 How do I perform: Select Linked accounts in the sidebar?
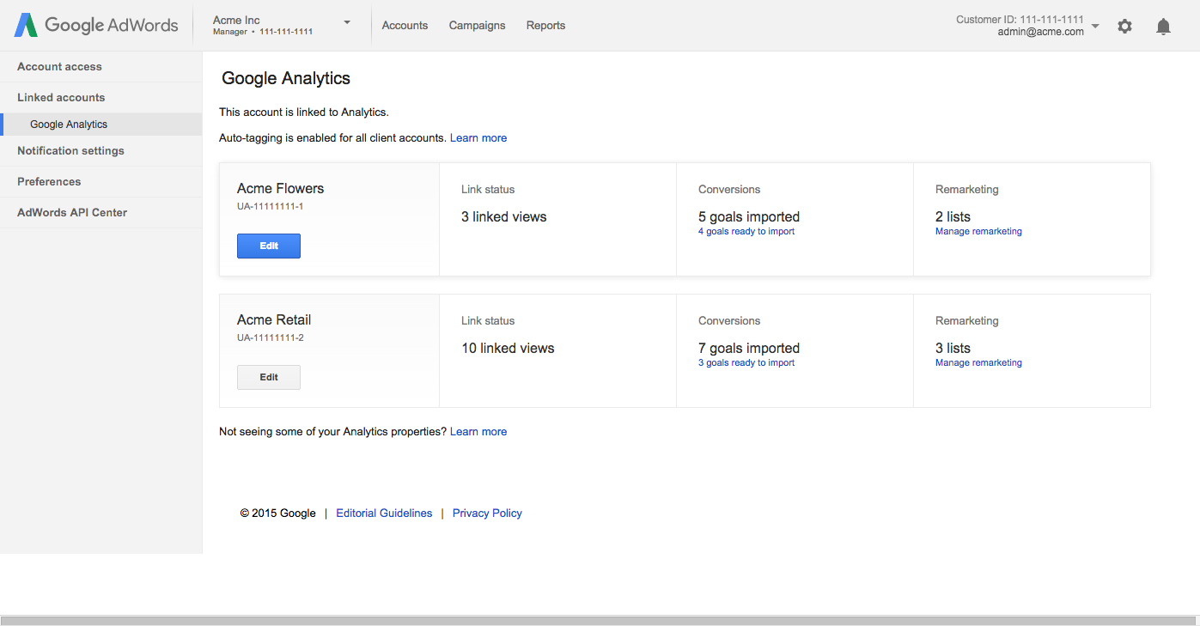(101, 98)
